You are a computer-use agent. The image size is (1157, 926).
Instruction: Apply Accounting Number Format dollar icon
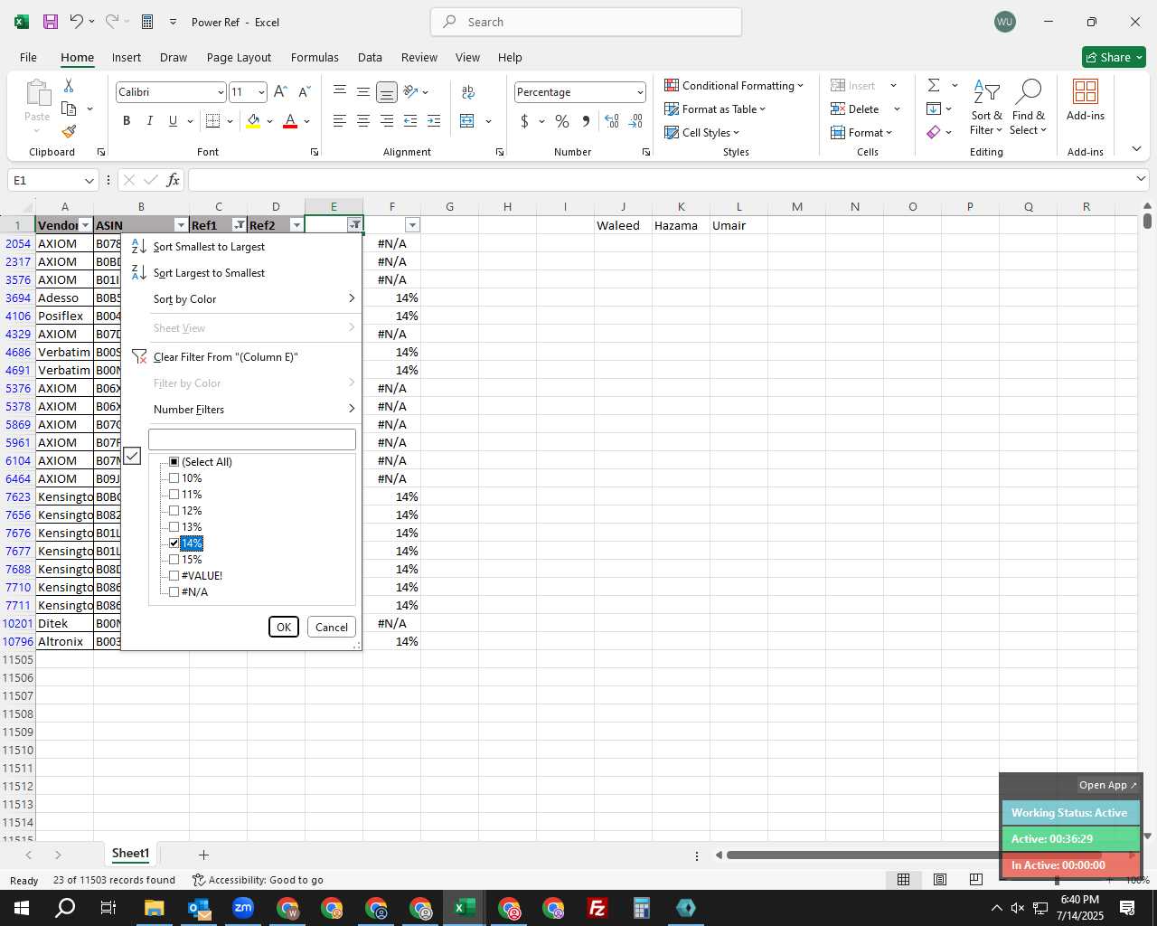point(524,120)
